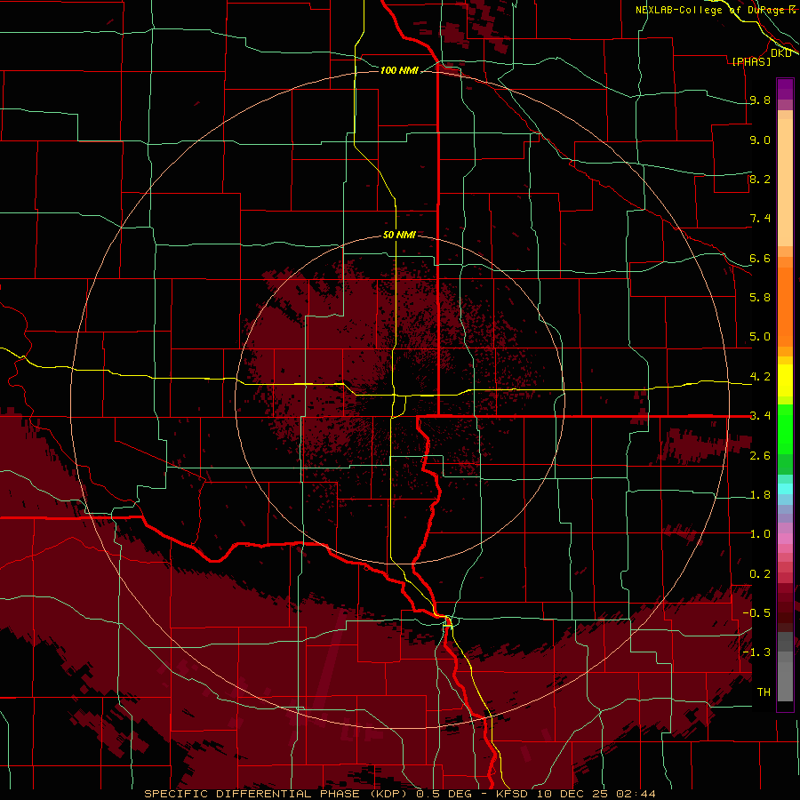The height and width of the screenshot is (800, 800).
Task: Click the TH legend label
Action: tap(764, 692)
